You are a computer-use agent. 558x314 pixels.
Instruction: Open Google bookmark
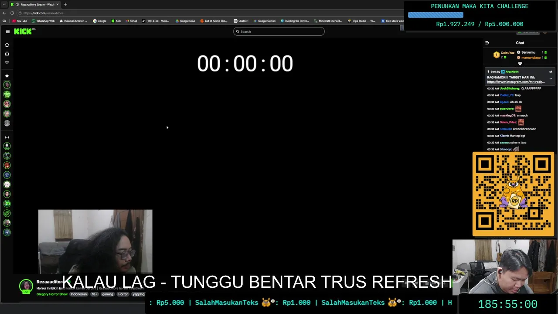tap(99, 21)
